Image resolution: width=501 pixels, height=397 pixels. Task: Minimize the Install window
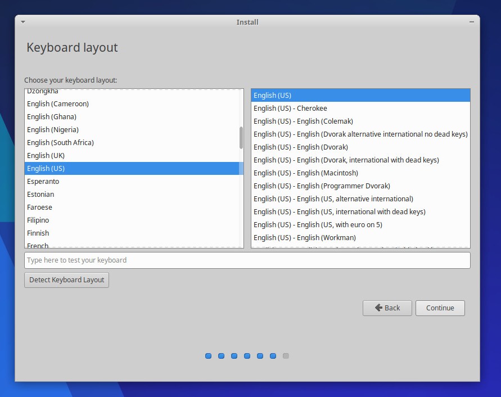pyautogui.click(x=472, y=22)
